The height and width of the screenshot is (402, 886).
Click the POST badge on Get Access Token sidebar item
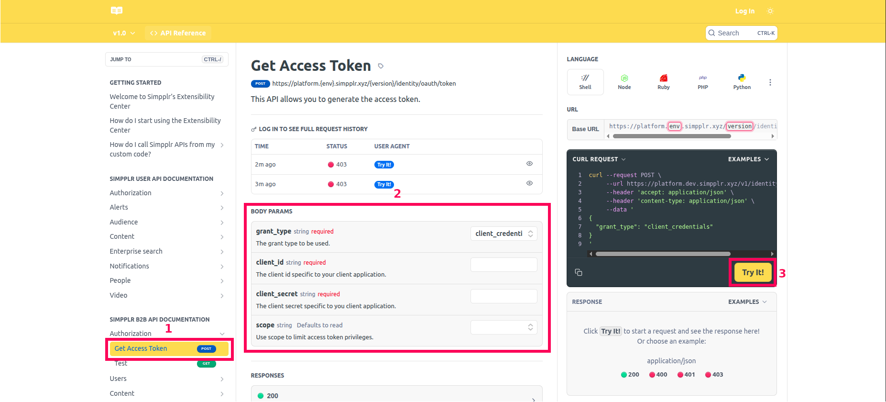pos(206,349)
